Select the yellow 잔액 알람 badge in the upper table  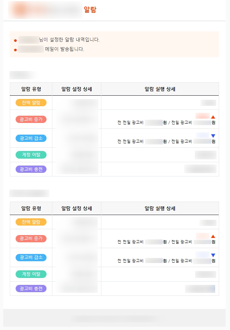click(31, 103)
